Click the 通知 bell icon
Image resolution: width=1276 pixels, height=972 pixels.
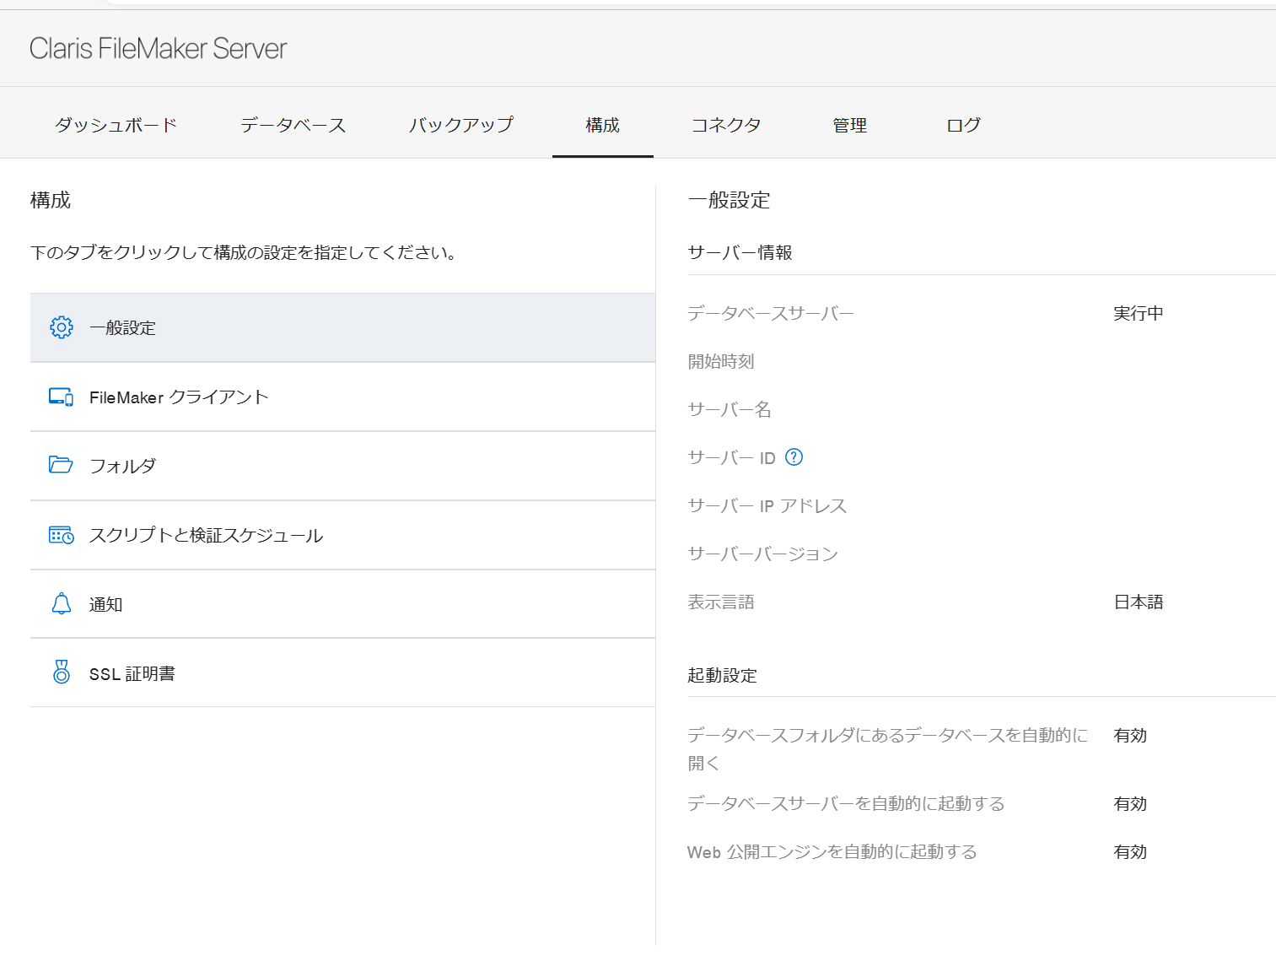(x=62, y=603)
